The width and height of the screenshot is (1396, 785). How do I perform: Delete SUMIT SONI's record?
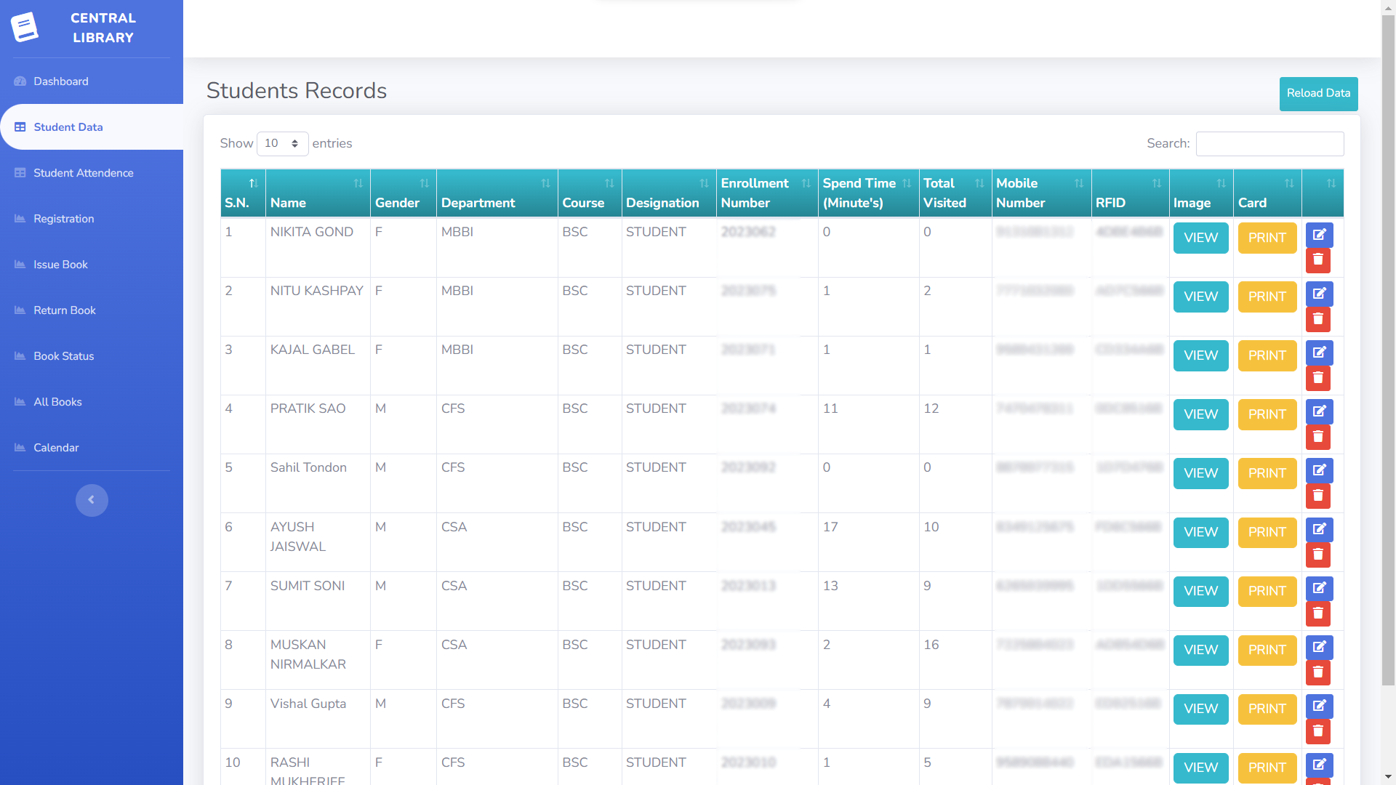point(1317,613)
